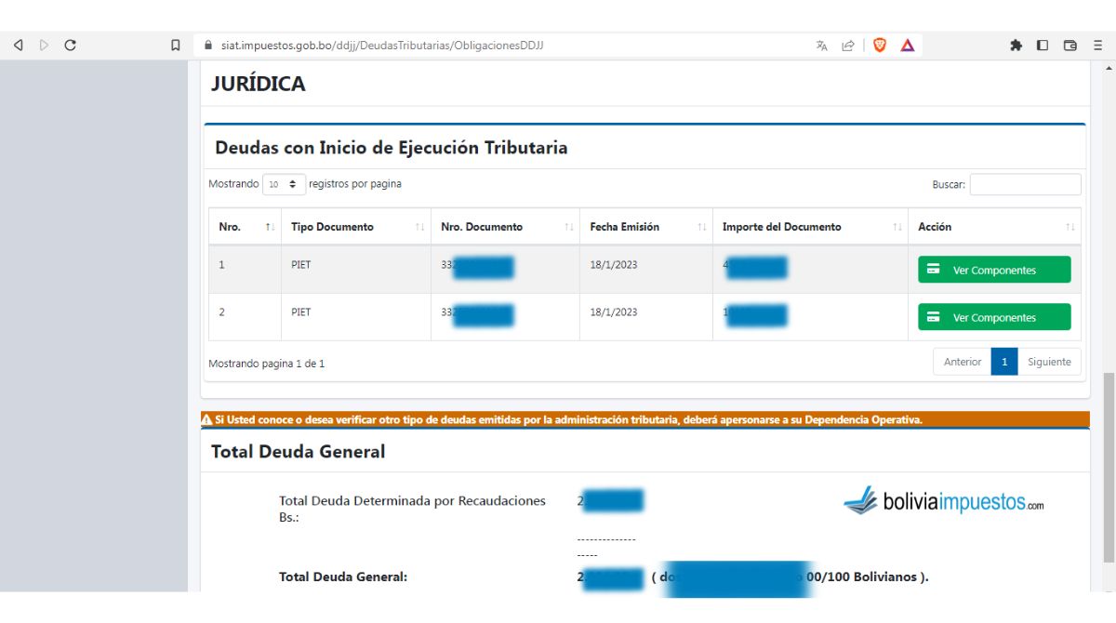
Task: Click the bold 'Total Deuda General:' label
Action: 343,577
